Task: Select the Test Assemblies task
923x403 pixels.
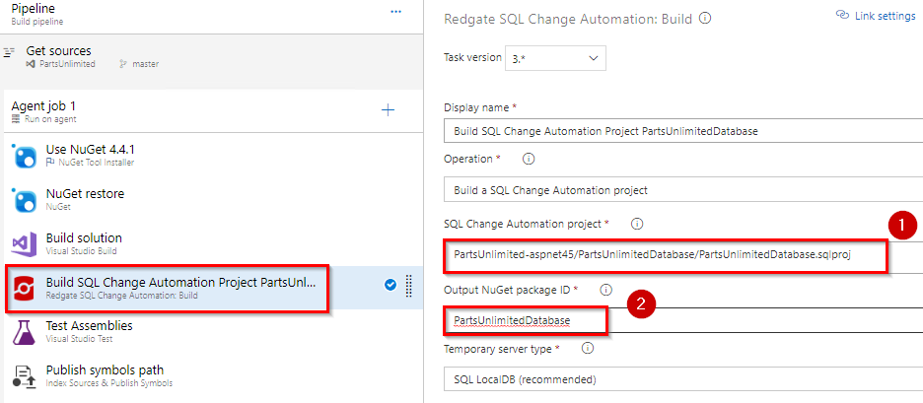Action: tap(211, 332)
